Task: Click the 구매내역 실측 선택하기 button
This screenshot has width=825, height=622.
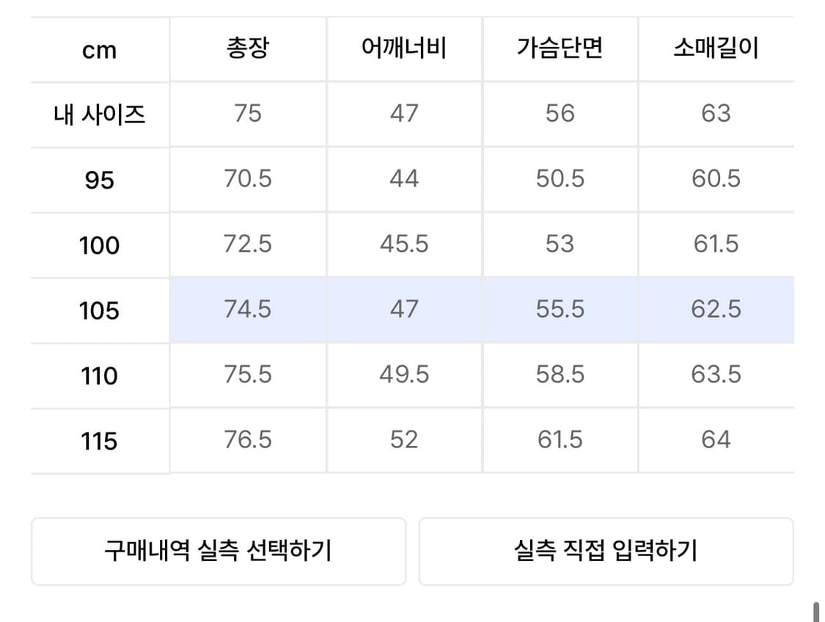Action: coord(217,552)
